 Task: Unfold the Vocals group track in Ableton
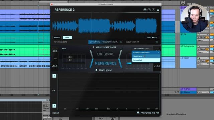(x=182, y=58)
